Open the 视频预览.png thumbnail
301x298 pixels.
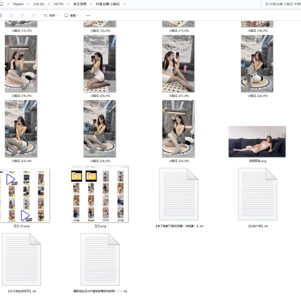pos(257,141)
